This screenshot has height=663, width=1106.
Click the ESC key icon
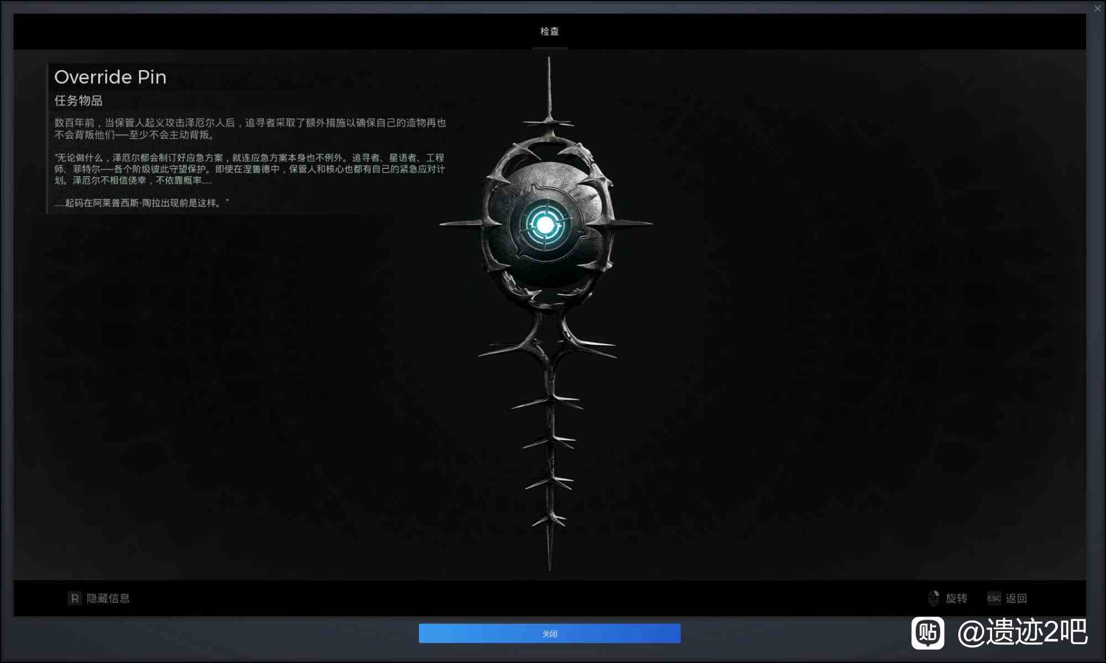click(x=994, y=598)
